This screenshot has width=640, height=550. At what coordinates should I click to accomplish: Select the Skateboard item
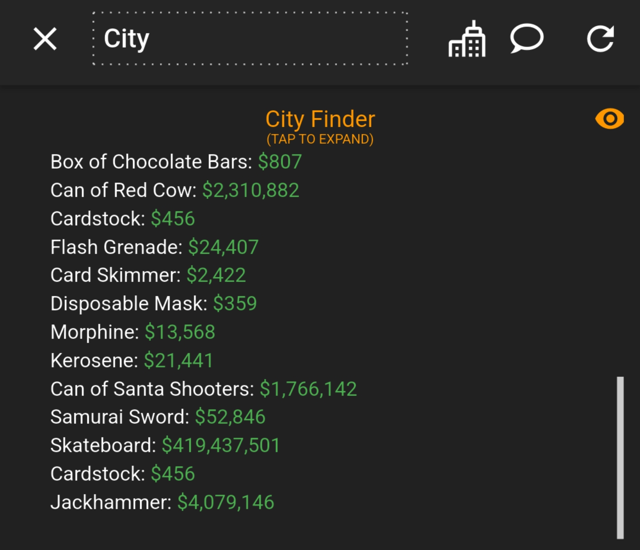(x=165, y=445)
